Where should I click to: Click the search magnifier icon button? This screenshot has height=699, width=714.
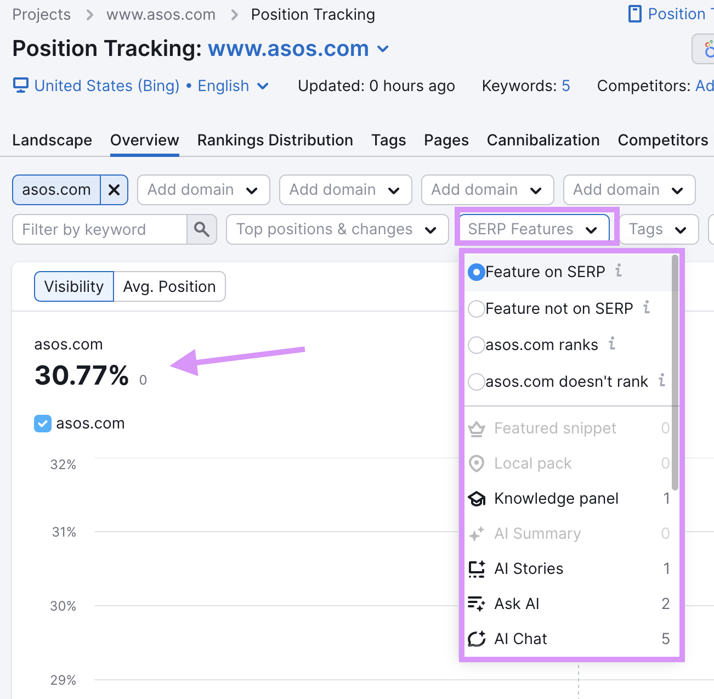coord(202,229)
